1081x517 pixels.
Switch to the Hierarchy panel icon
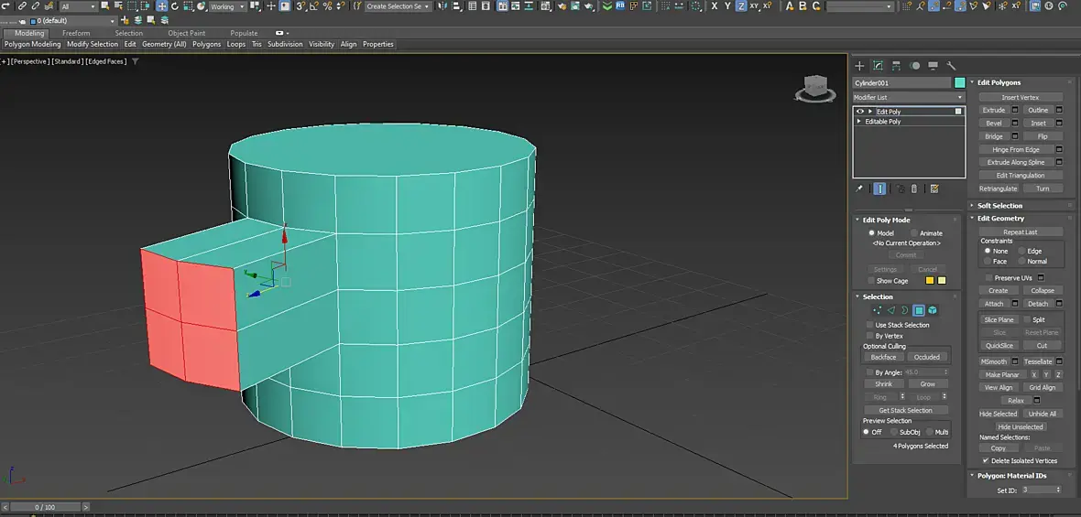[896, 66]
